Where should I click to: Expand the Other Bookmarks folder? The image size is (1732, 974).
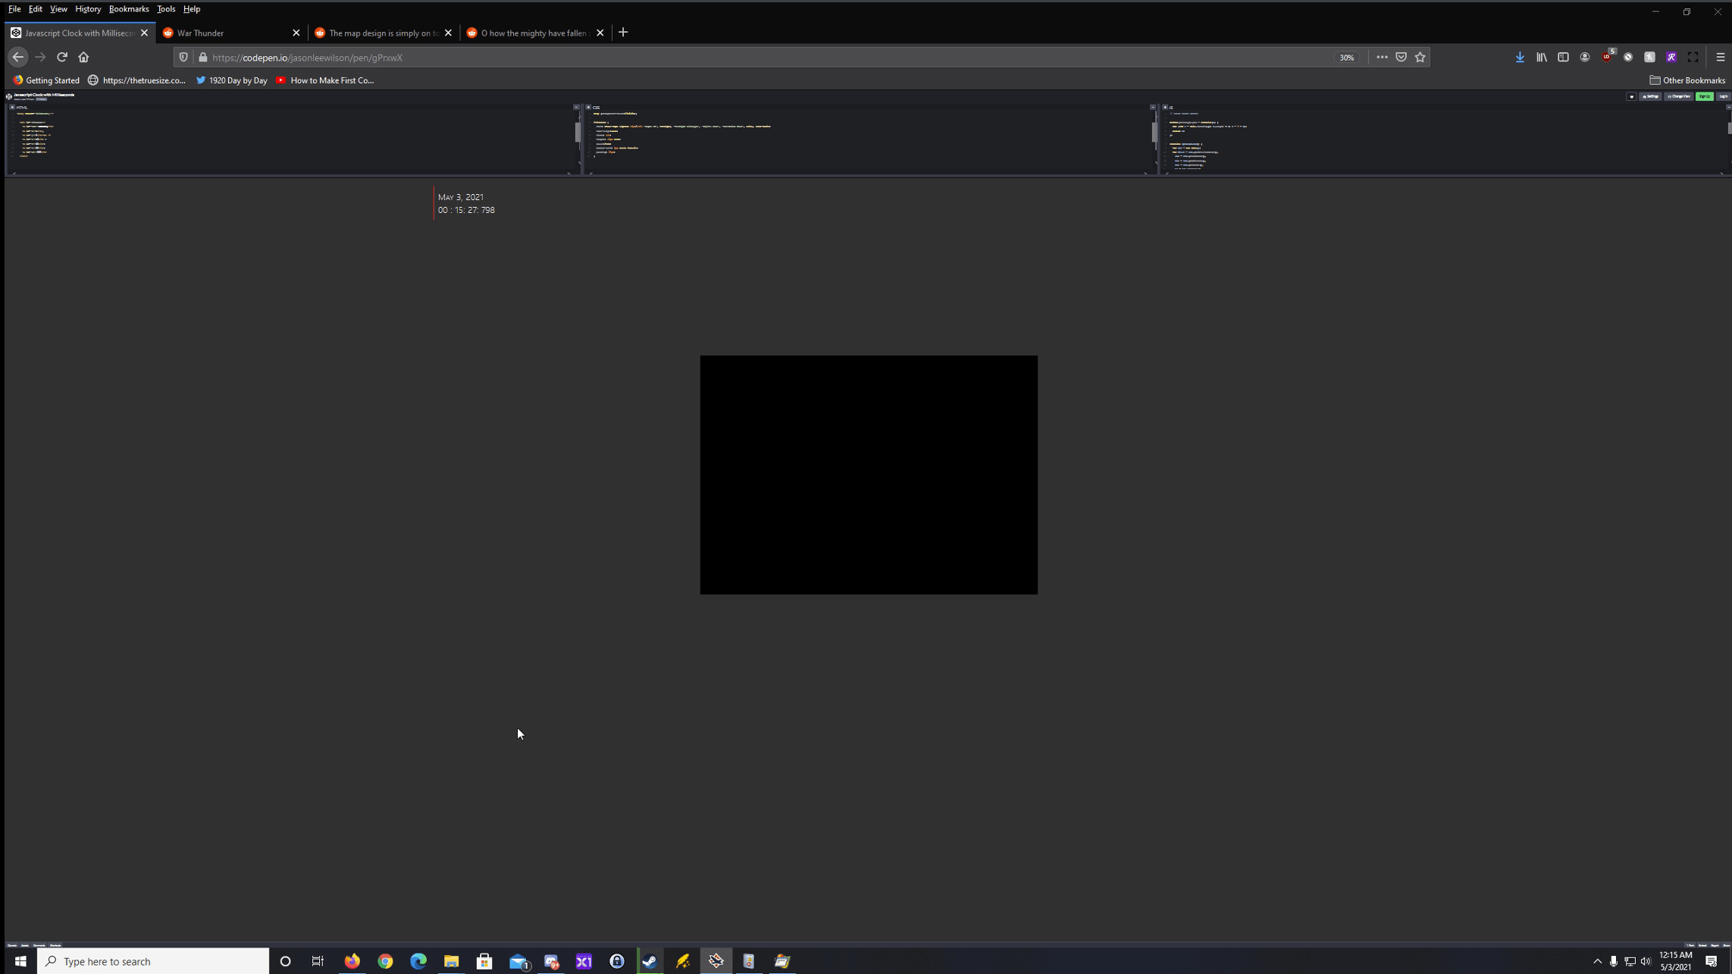1687,80
